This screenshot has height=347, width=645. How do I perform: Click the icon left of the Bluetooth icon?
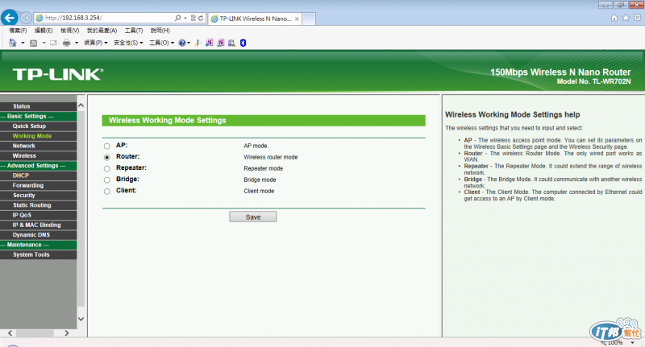(231, 43)
